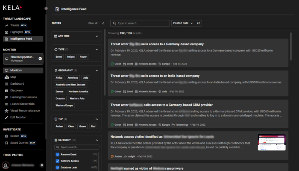Click the Leaked Credentials icon
Screen dimensions: 299x171
[6, 104]
